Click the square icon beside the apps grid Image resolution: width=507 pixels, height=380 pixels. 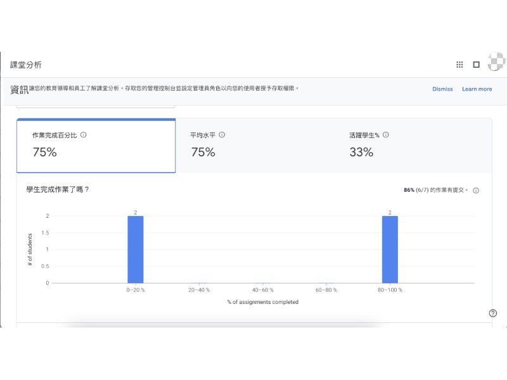click(x=477, y=65)
